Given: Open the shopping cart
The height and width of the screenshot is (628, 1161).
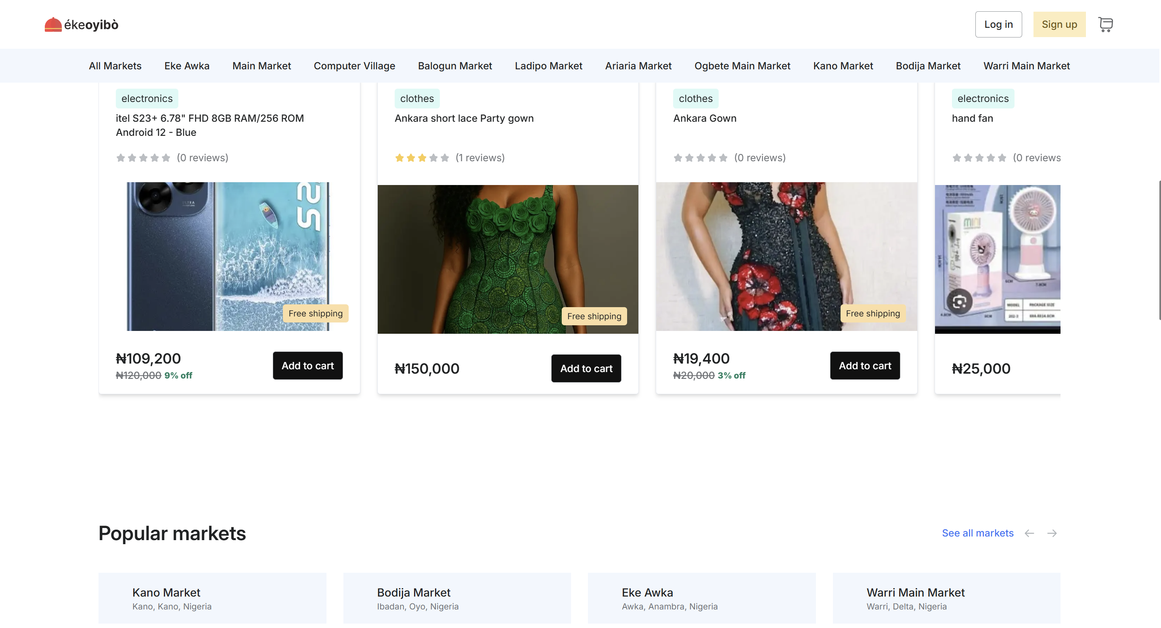Looking at the screenshot, I should click(x=1106, y=24).
